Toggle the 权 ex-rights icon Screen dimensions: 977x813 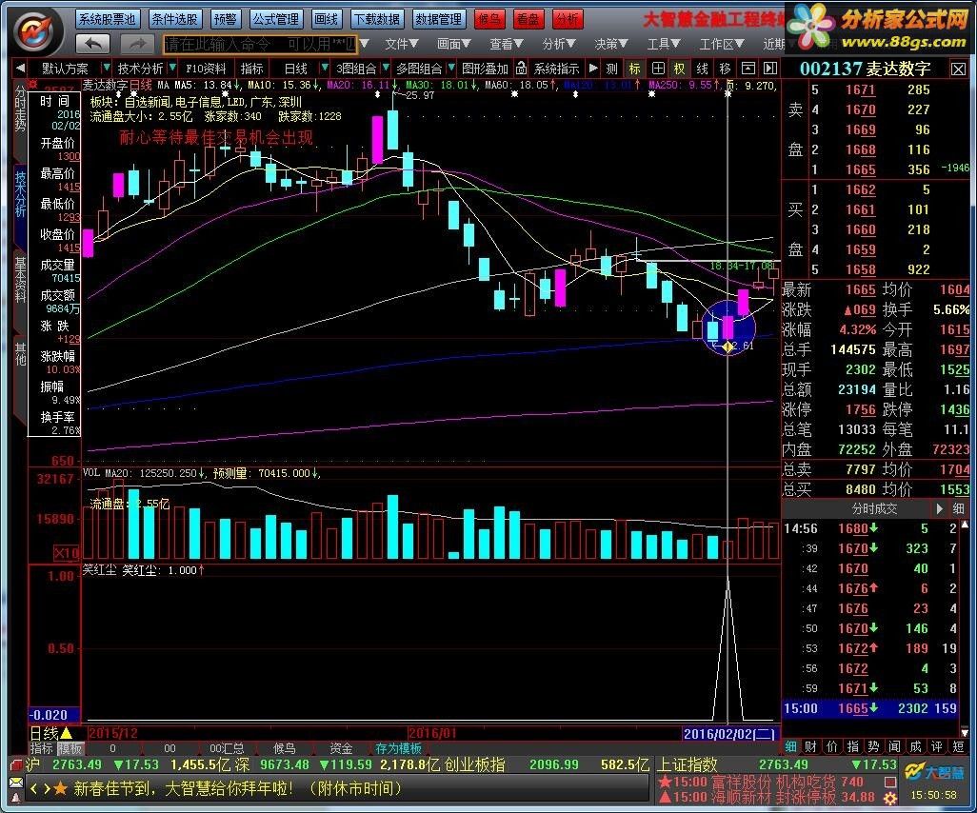click(x=679, y=69)
